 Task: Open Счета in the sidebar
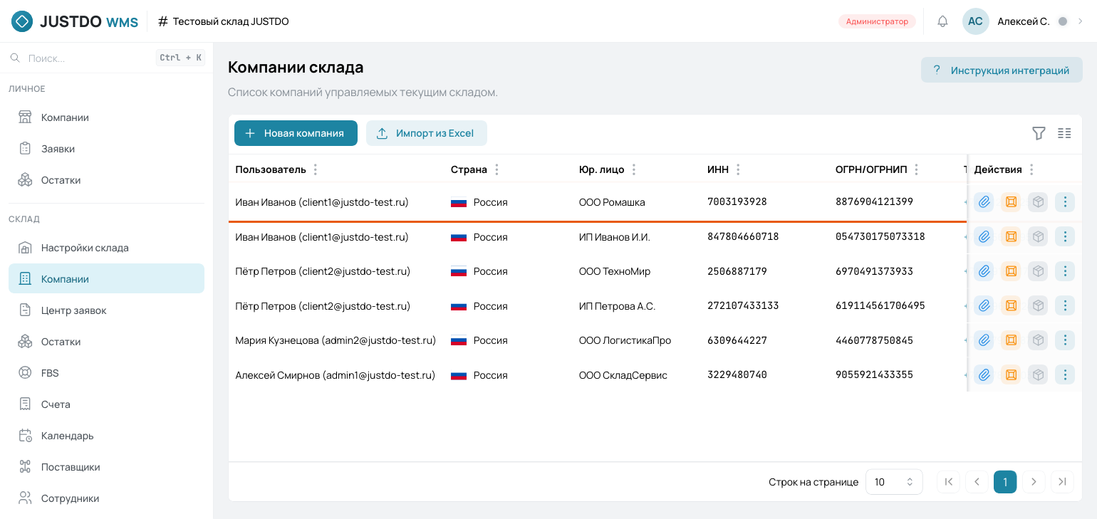click(106, 404)
